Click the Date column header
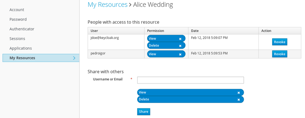 (223, 31)
